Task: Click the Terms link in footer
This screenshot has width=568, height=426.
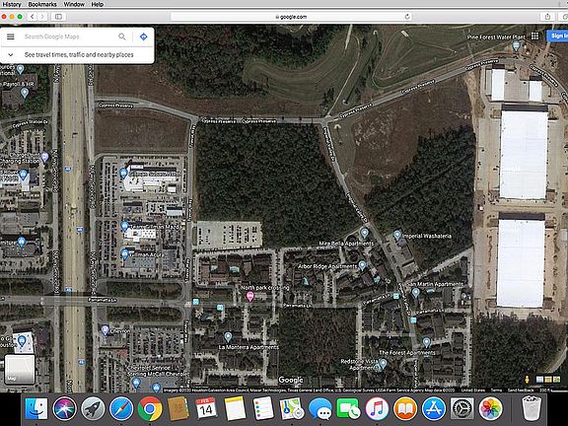Action: pos(496,390)
